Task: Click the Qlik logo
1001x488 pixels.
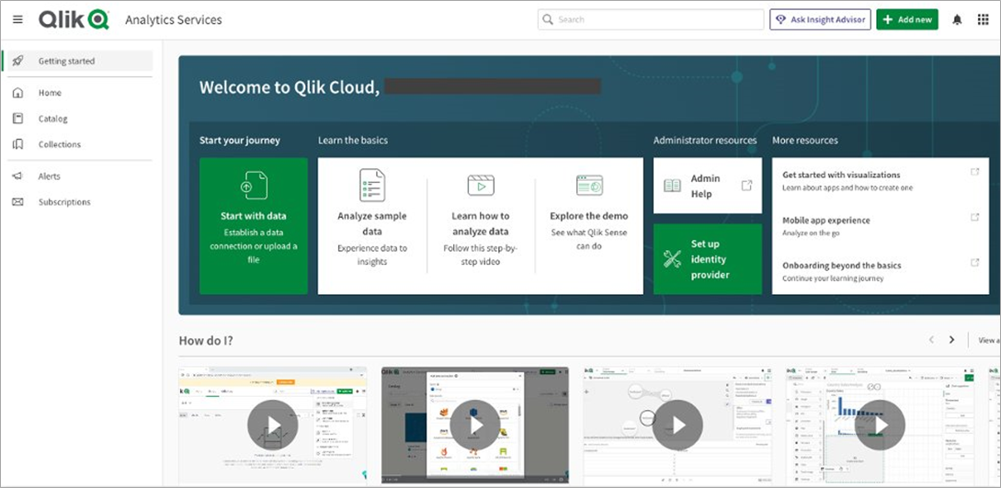Action: pos(74,20)
